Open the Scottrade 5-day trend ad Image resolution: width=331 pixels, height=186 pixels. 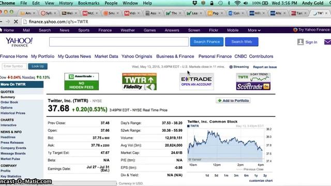pyautogui.click(x=253, y=82)
